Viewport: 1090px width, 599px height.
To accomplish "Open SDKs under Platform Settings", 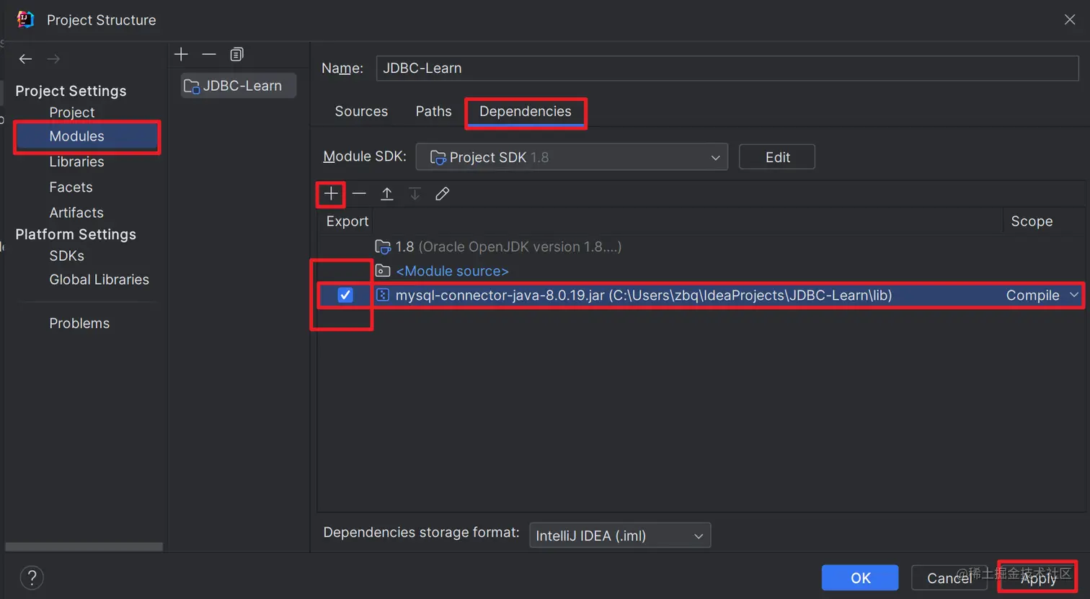I will tap(66, 256).
